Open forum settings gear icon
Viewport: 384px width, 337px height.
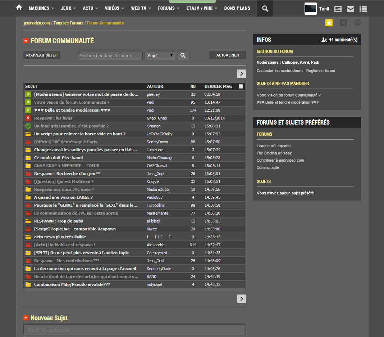357,23
